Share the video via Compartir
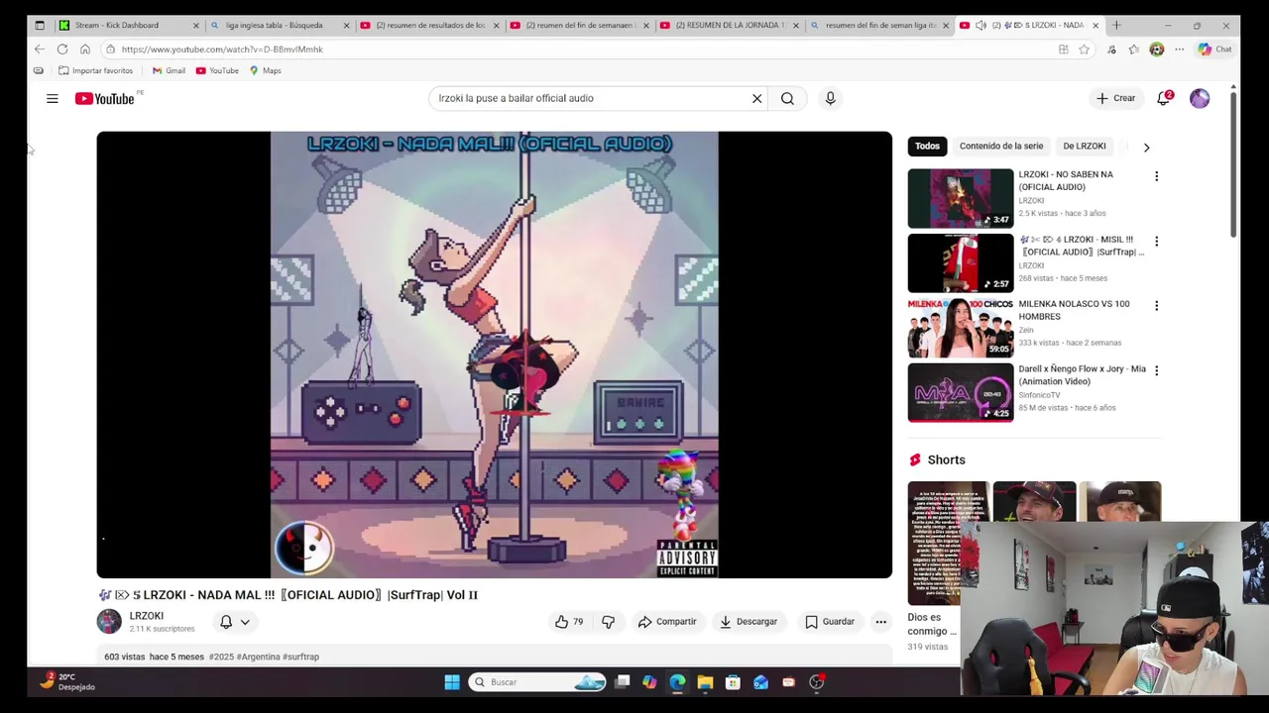 [667, 622]
